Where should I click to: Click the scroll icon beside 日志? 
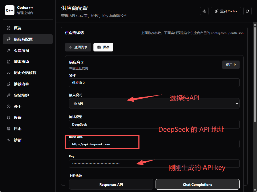9,129
